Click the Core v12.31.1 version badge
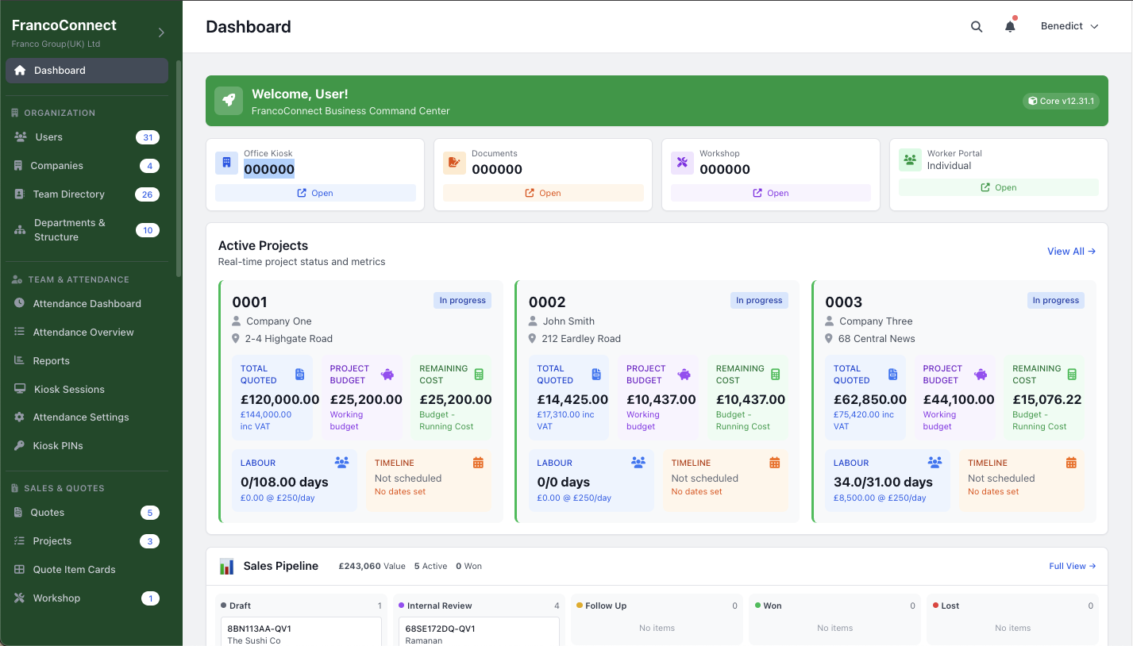Screen dimensions: 1133x646 (1061, 101)
